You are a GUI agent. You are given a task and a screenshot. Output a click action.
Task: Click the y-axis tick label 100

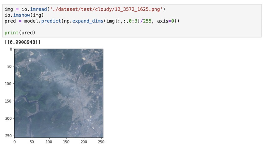8,84
